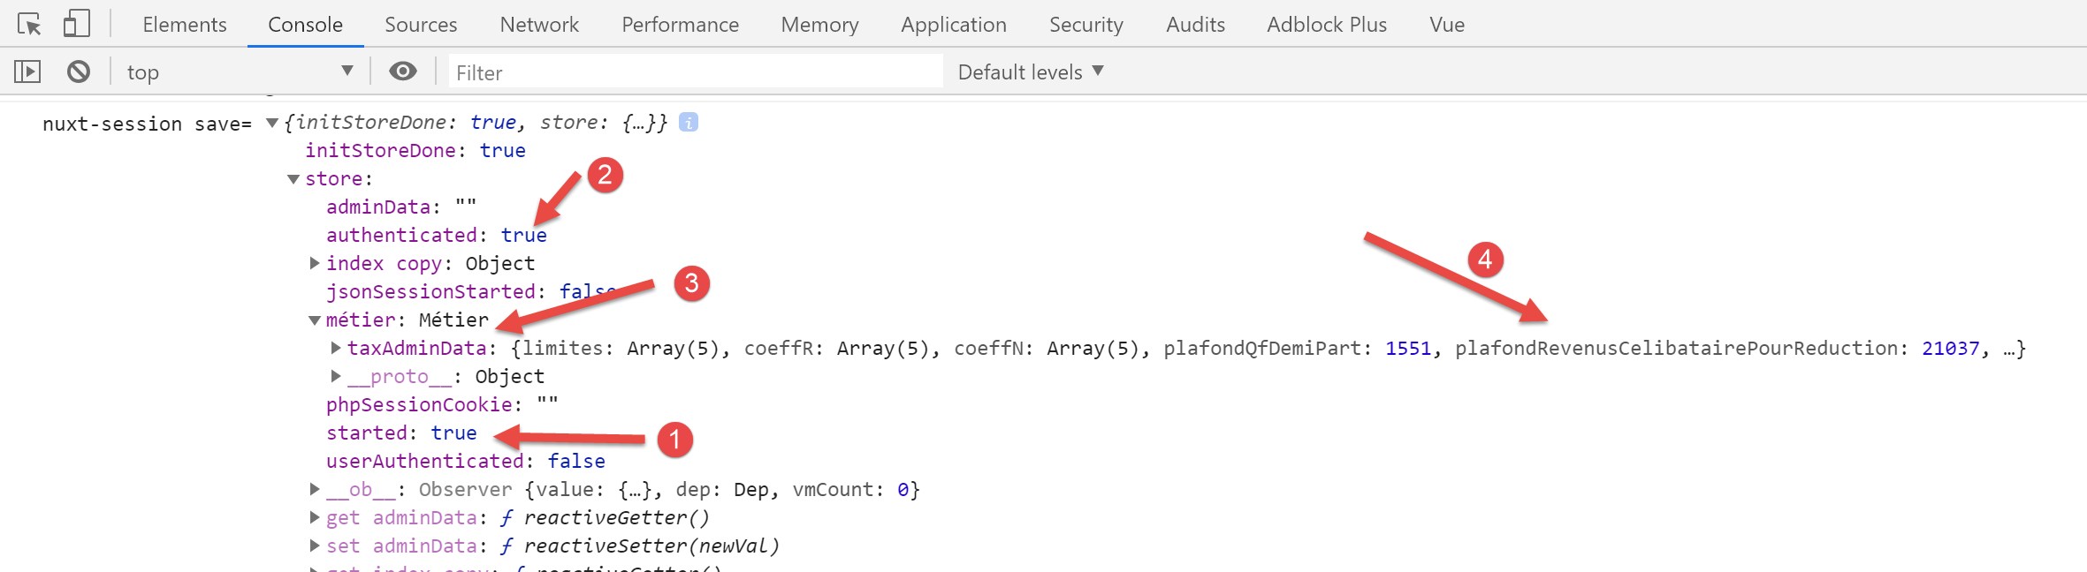Collapse the métier tree node
The width and height of the screenshot is (2087, 572).
(x=315, y=320)
